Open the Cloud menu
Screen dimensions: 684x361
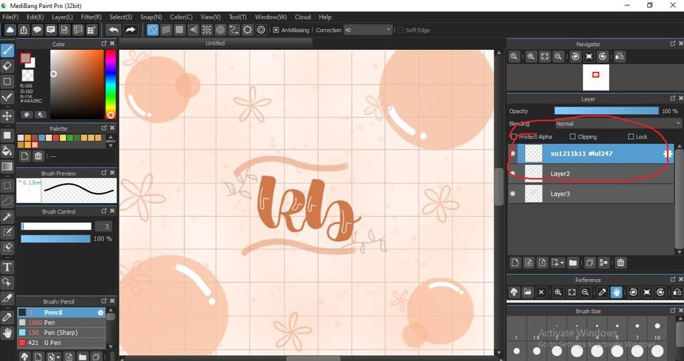[x=303, y=17]
